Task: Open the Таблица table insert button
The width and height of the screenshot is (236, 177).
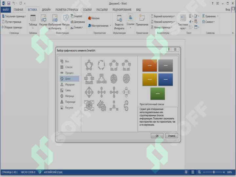Action: [33, 22]
